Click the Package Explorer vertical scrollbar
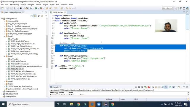Image resolution: width=190 pixels, height=107 pixels. pyautogui.click(x=47, y=51)
